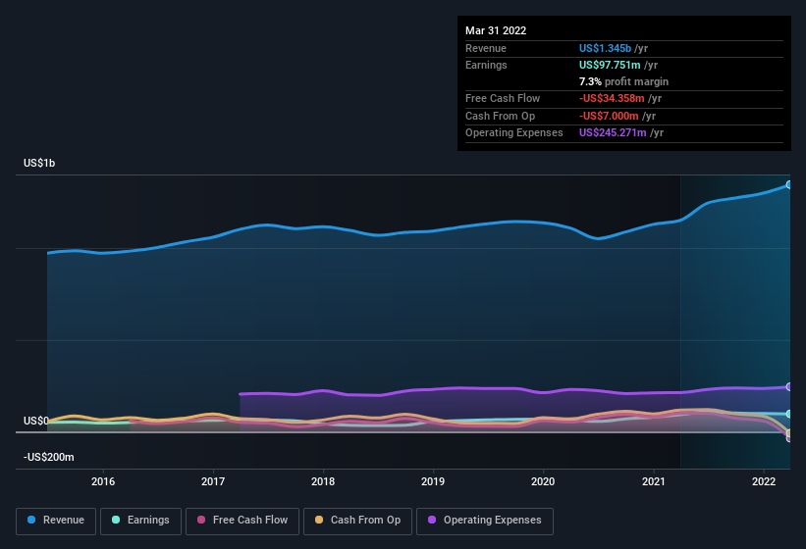Image resolution: width=806 pixels, height=549 pixels.
Task: Click the Revenue line endpoint marker
Action: coord(789,184)
